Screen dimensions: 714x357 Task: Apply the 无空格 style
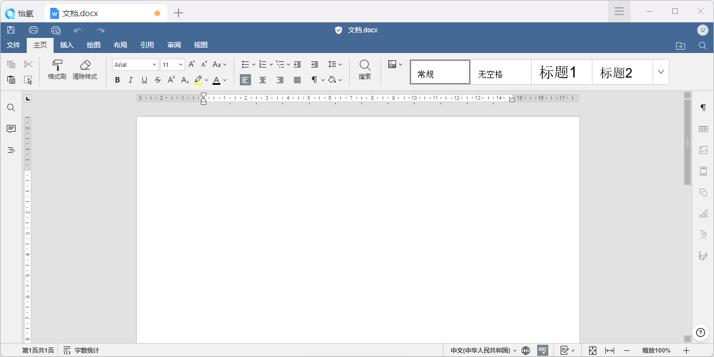500,72
